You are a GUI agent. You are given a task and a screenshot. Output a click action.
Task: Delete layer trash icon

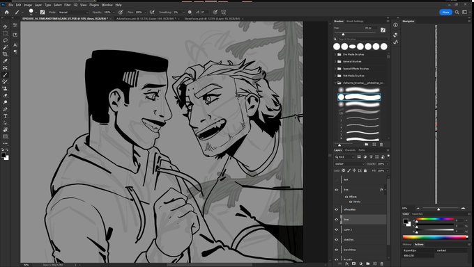tap(382, 264)
